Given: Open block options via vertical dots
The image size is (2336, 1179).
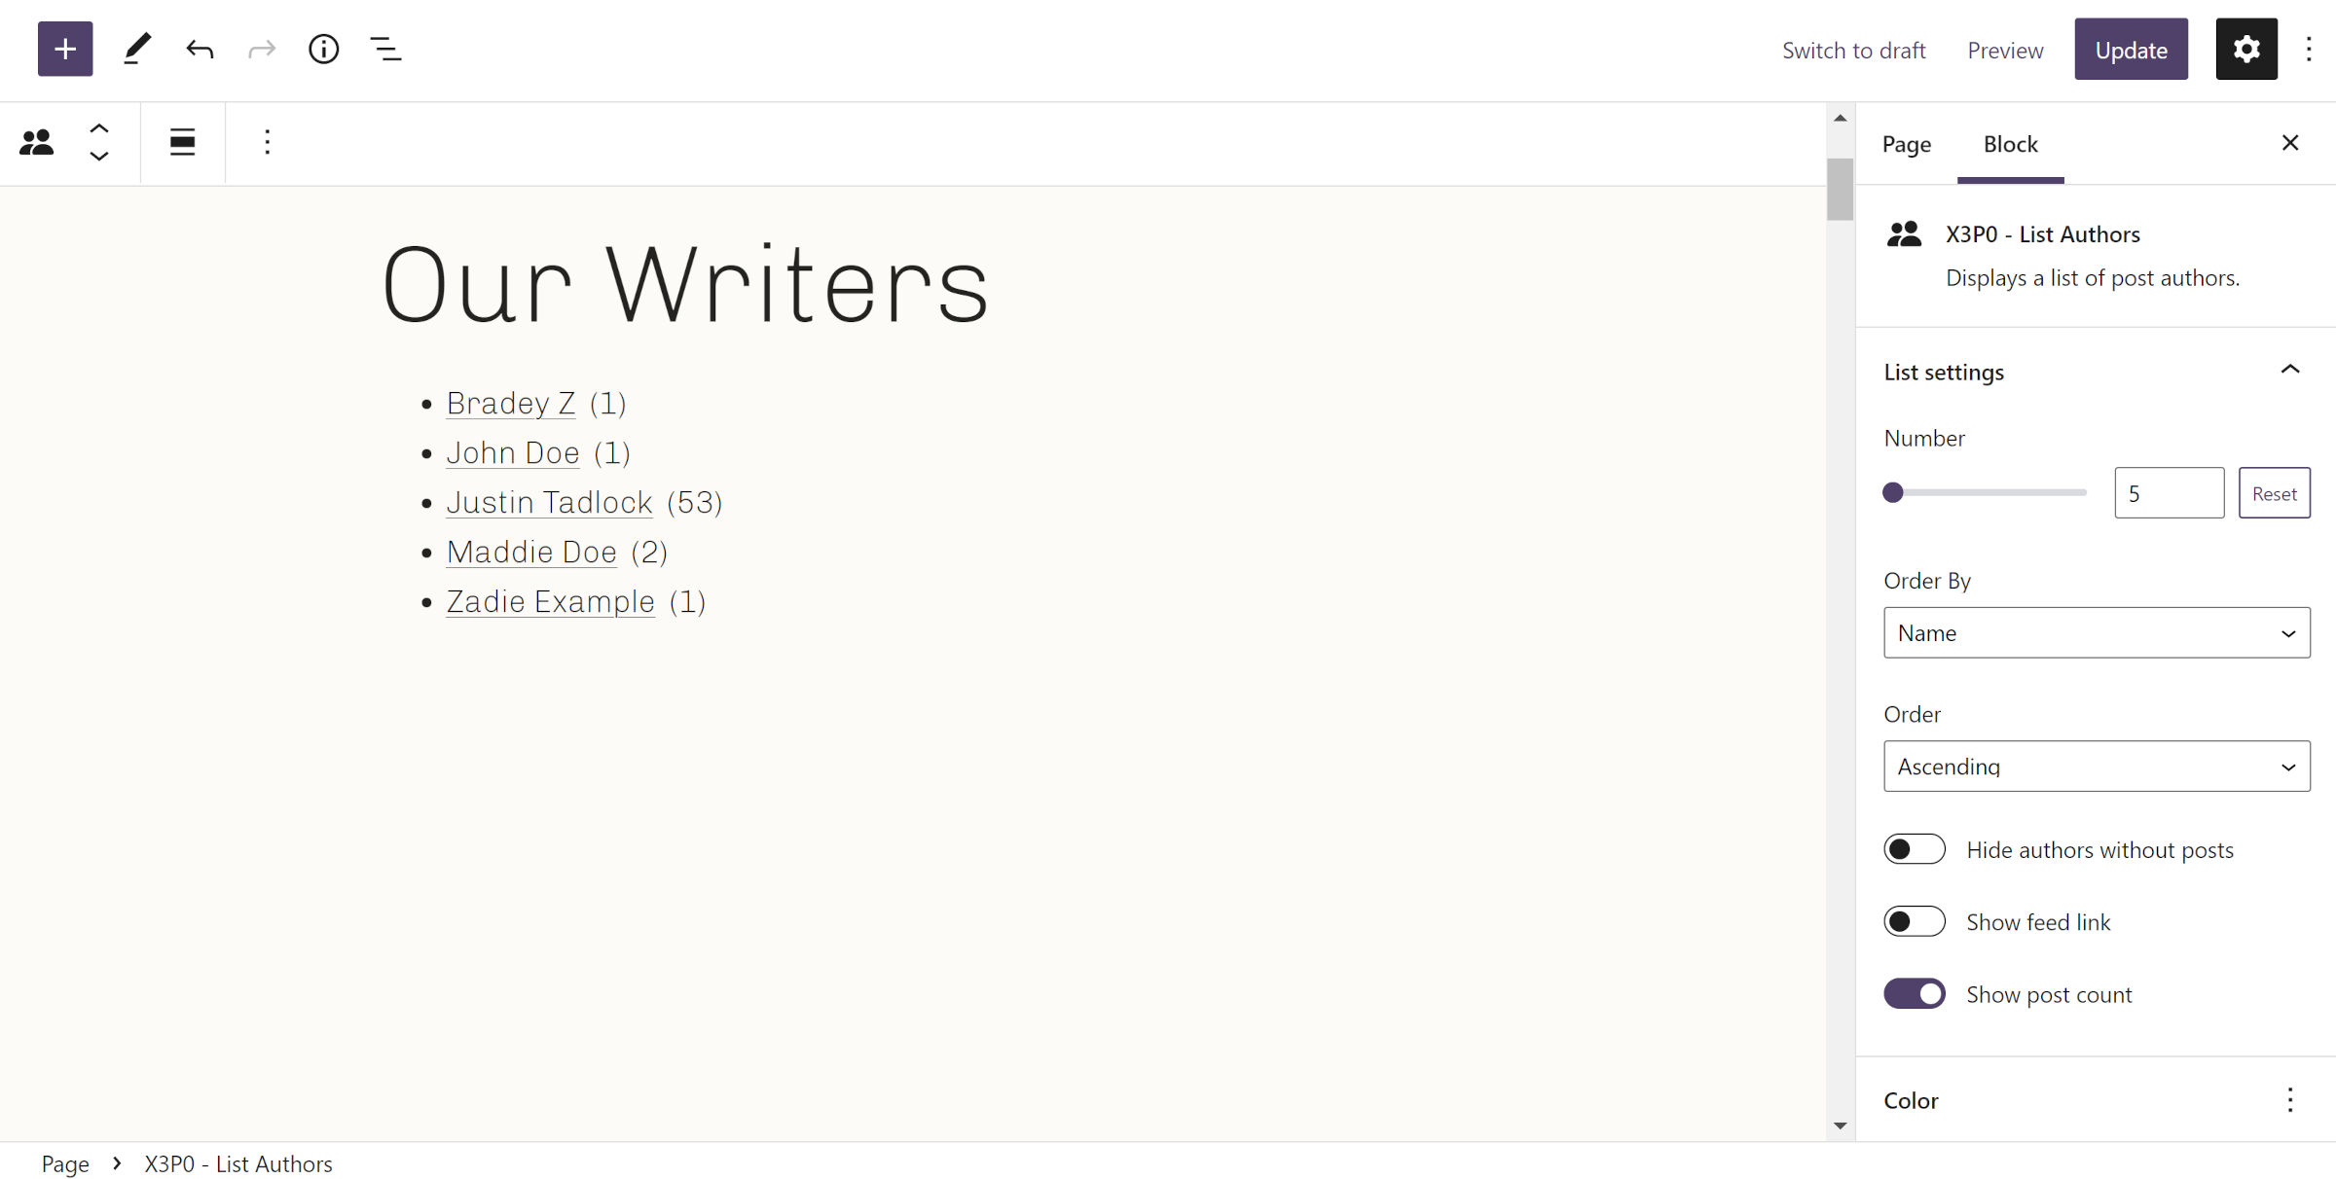Looking at the screenshot, I should click(267, 142).
